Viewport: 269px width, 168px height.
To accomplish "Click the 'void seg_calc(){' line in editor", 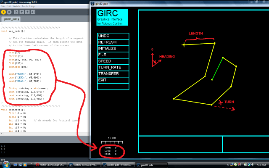I will pos(13,31).
